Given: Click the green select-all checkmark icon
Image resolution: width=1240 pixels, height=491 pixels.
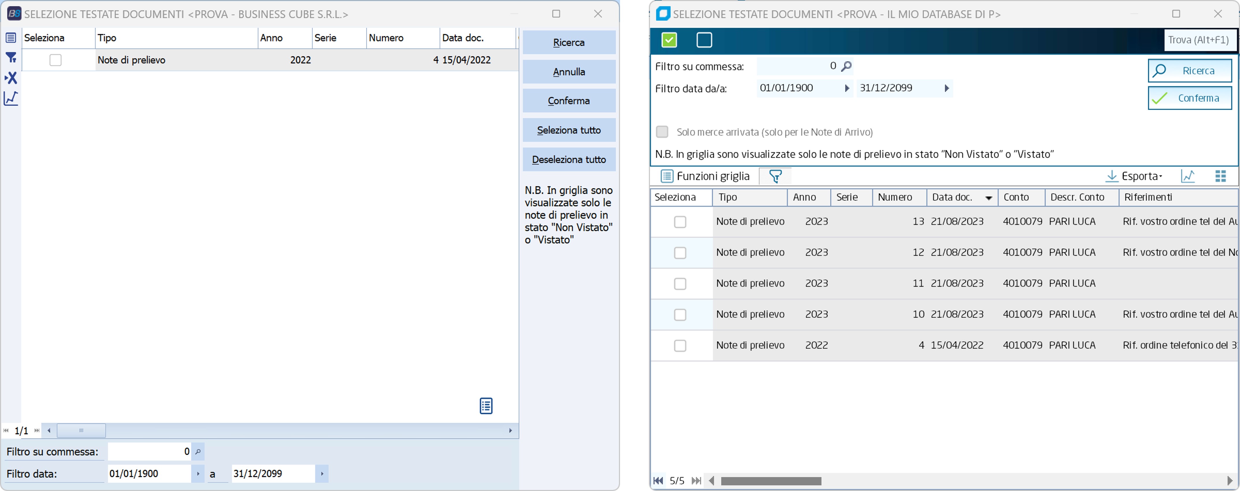Looking at the screenshot, I should (669, 40).
